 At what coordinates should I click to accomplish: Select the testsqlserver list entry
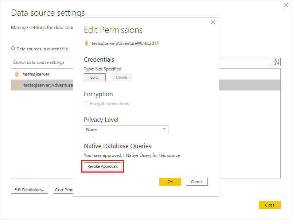click(x=42, y=74)
